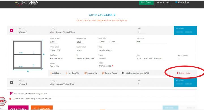The width and height of the screenshot is (204, 110).
Task: Expand Window 3 with the grey arrow icon
Action: point(12,82)
